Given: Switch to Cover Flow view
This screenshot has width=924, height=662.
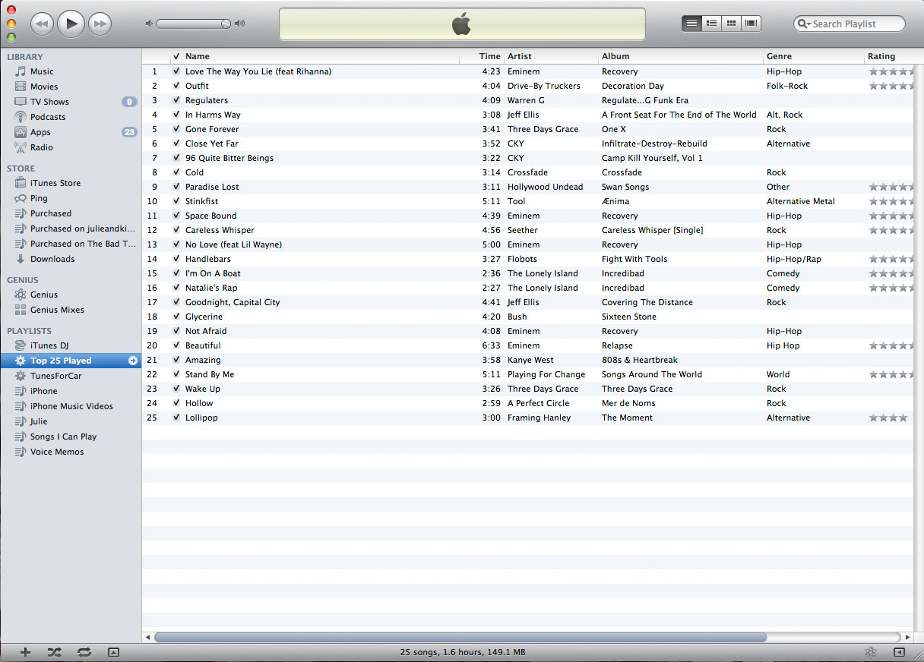Looking at the screenshot, I should click(752, 24).
